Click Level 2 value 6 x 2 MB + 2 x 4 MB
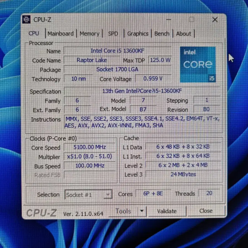This screenshot has height=248, width=248. [183, 165]
